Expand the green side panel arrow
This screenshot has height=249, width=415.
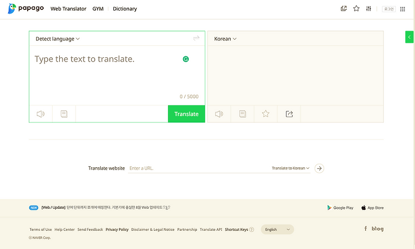(409, 37)
